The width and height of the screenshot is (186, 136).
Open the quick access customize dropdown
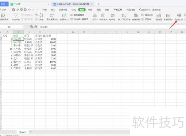point(37,9)
